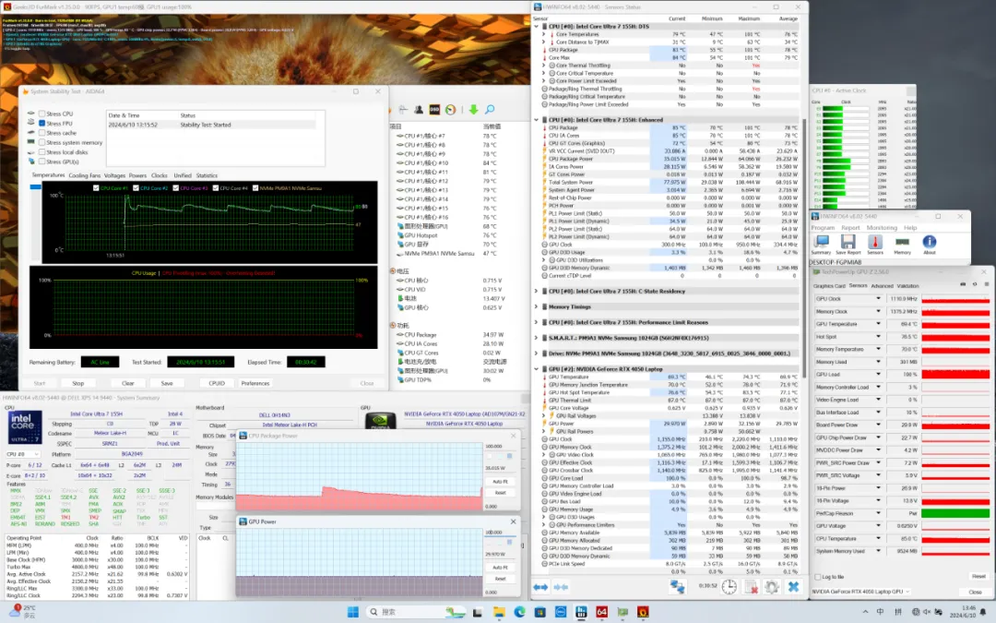
Task: Open Microsoft Edge from the taskbar
Action: 519,612
